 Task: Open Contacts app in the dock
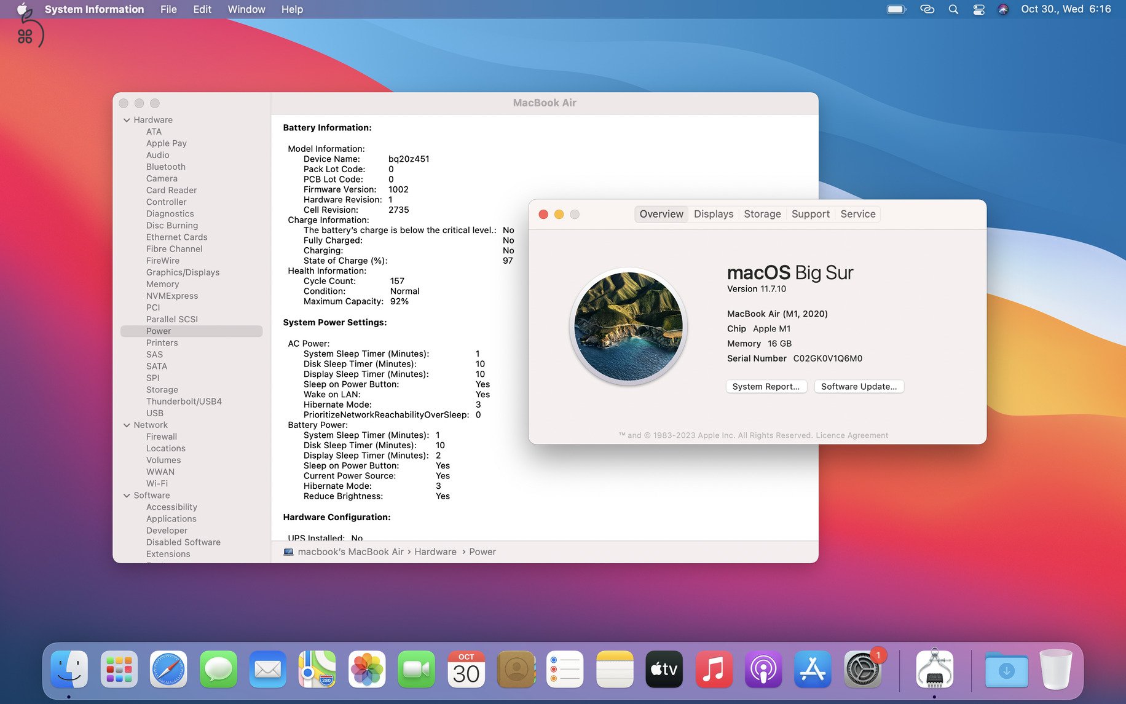point(516,669)
